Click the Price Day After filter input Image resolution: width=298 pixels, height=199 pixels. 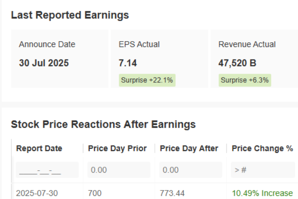click(x=191, y=170)
